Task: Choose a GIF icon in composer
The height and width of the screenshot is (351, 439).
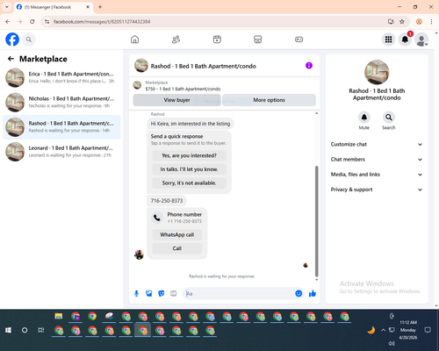Action: (x=174, y=293)
